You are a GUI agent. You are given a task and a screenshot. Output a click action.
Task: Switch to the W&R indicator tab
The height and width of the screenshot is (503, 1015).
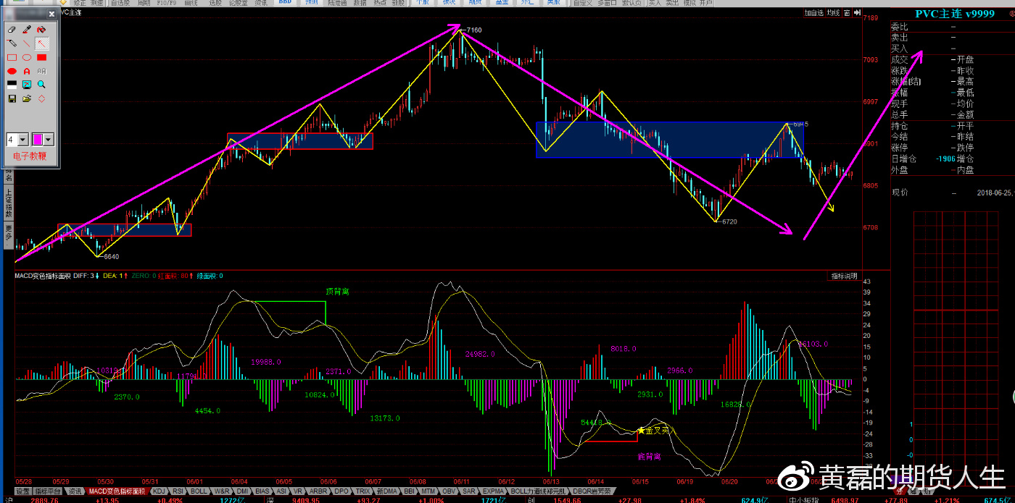[x=222, y=491]
